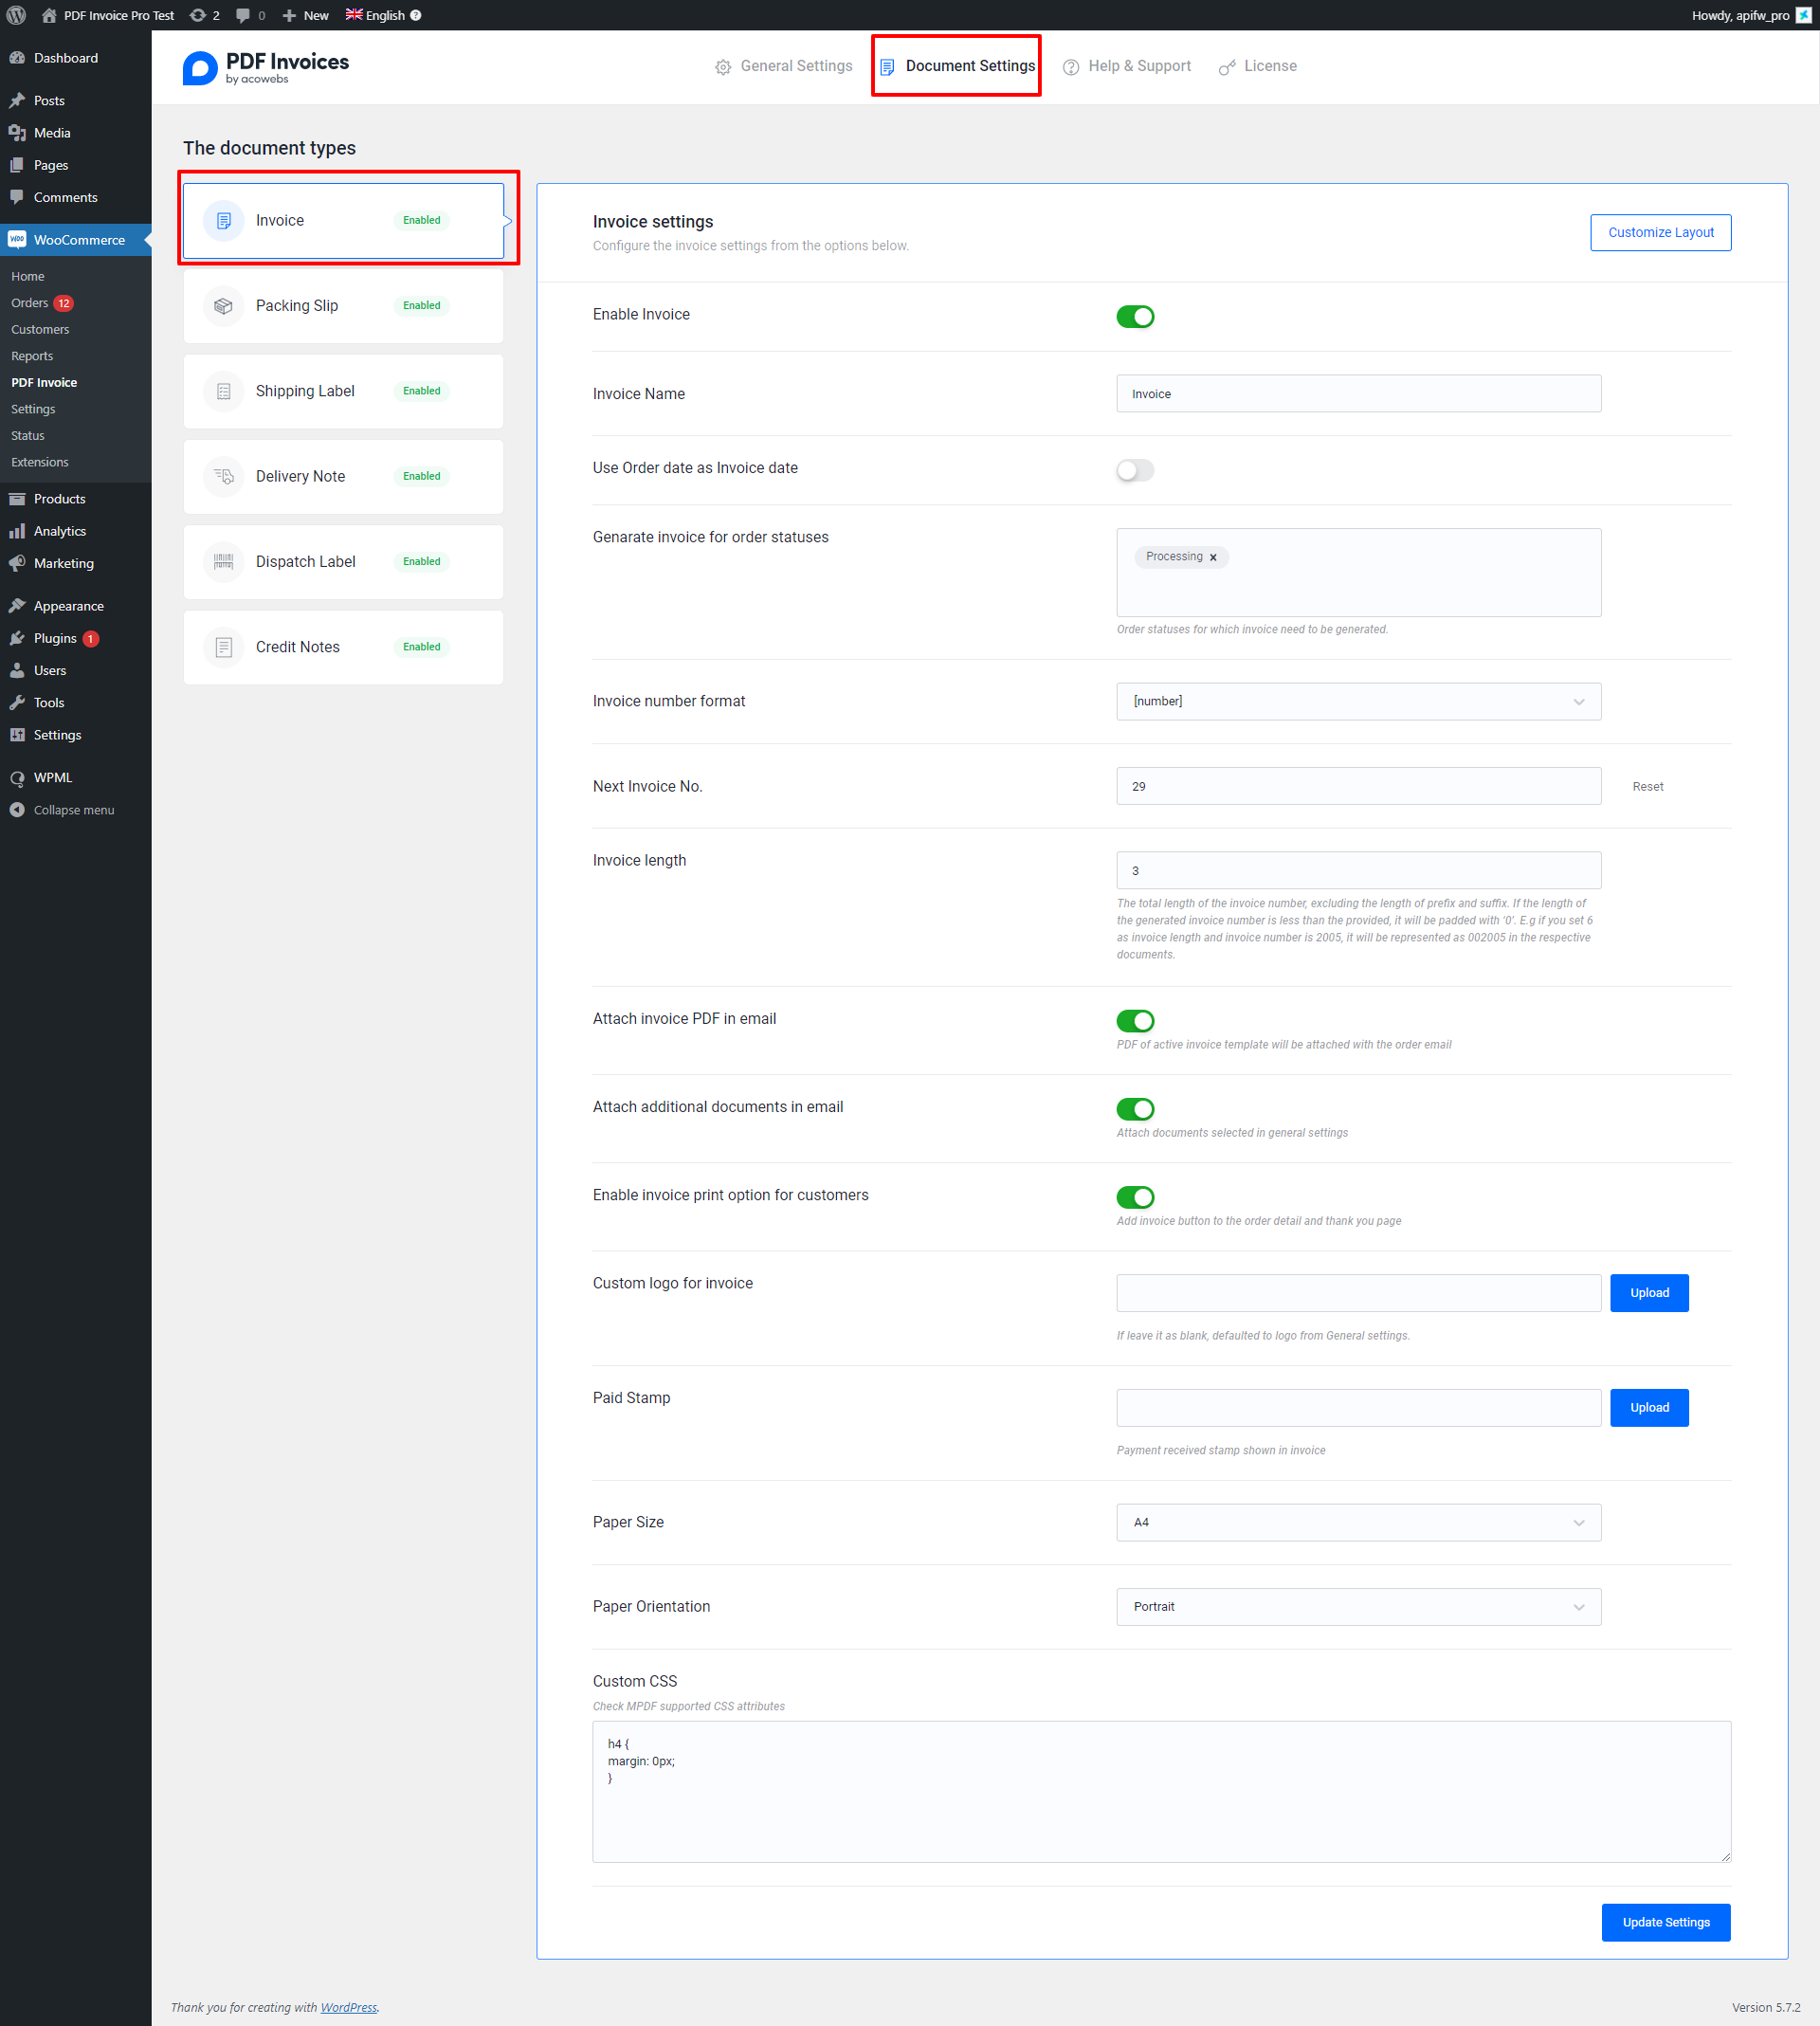Screen dimensions: 1820x2026
Task: Open the updates icon showing 2
Action: click(198, 15)
